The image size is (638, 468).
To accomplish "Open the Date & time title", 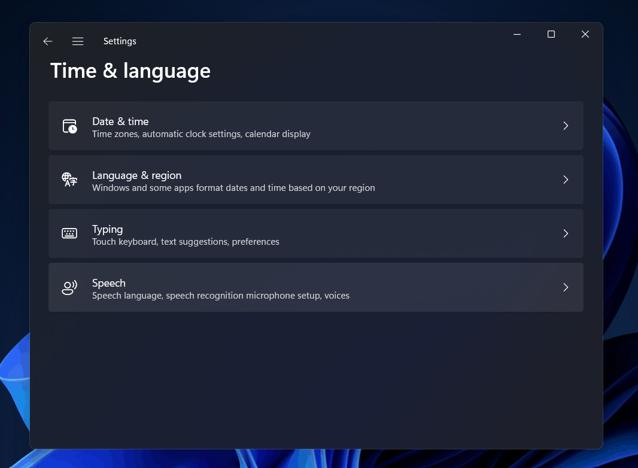I will click(120, 121).
